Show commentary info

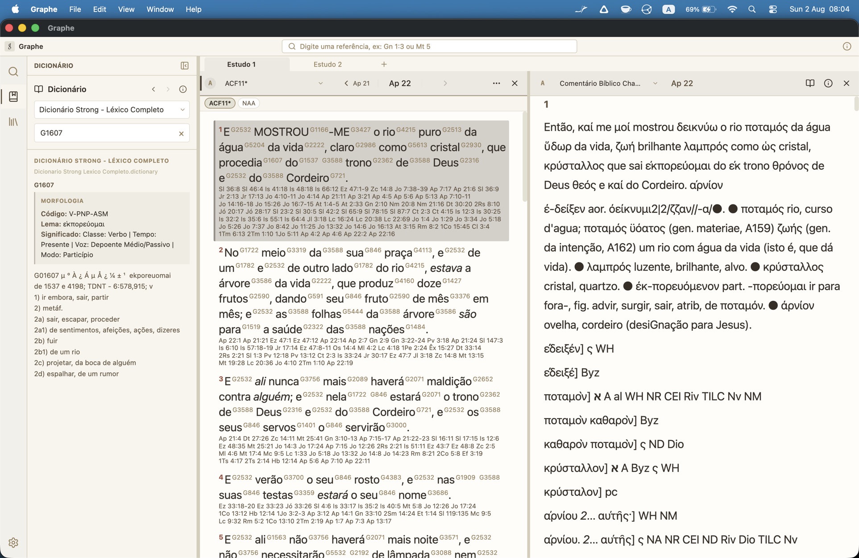[x=828, y=83]
